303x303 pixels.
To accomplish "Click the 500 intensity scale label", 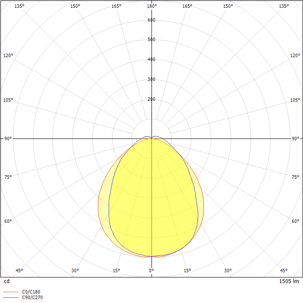I will point(151,39).
